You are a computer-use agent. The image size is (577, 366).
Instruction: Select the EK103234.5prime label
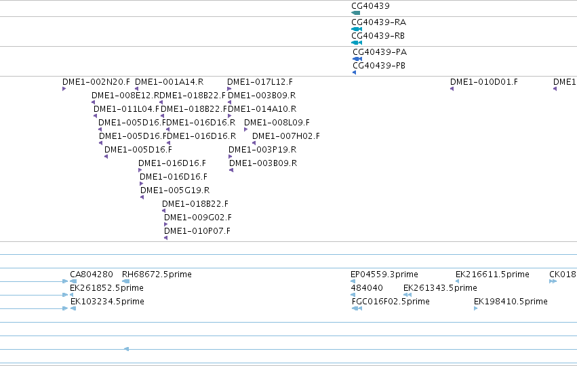[107, 302]
